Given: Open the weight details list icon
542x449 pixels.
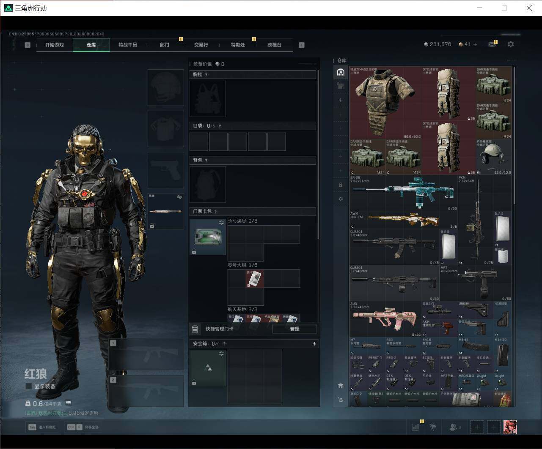Looking at the screenshot, I should pos(69,403).
